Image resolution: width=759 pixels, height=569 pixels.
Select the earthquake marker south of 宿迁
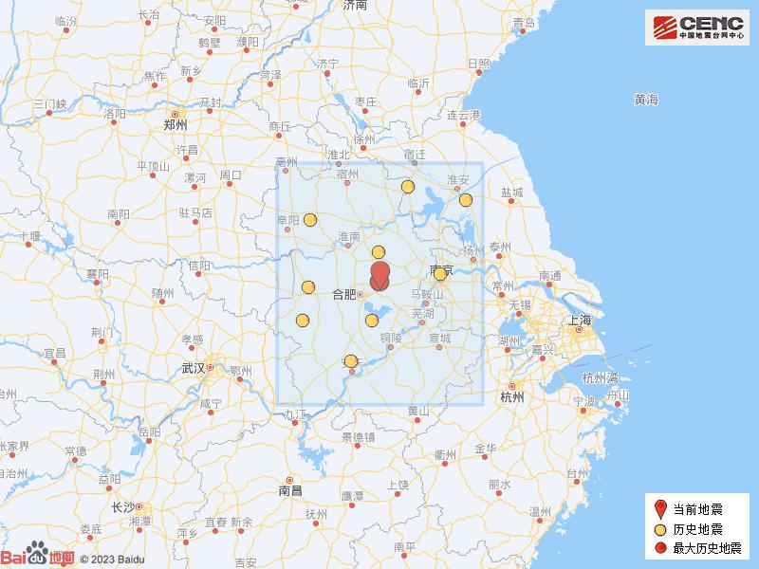coord(407,187)
